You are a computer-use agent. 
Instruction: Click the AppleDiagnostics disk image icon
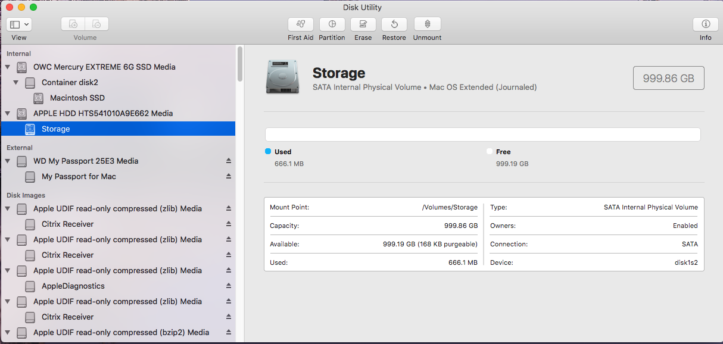(30, 286)
